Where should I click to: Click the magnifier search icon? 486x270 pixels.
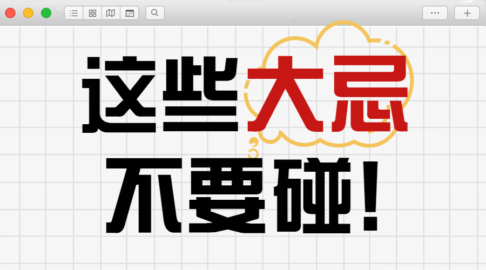[x=155, y=13]
